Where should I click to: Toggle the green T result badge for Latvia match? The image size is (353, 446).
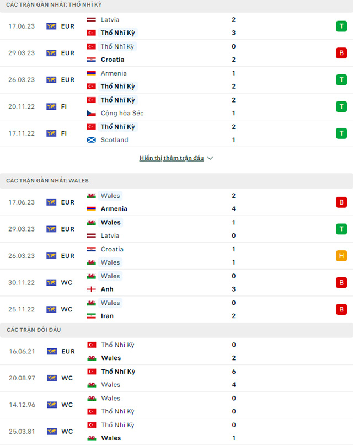341,26
